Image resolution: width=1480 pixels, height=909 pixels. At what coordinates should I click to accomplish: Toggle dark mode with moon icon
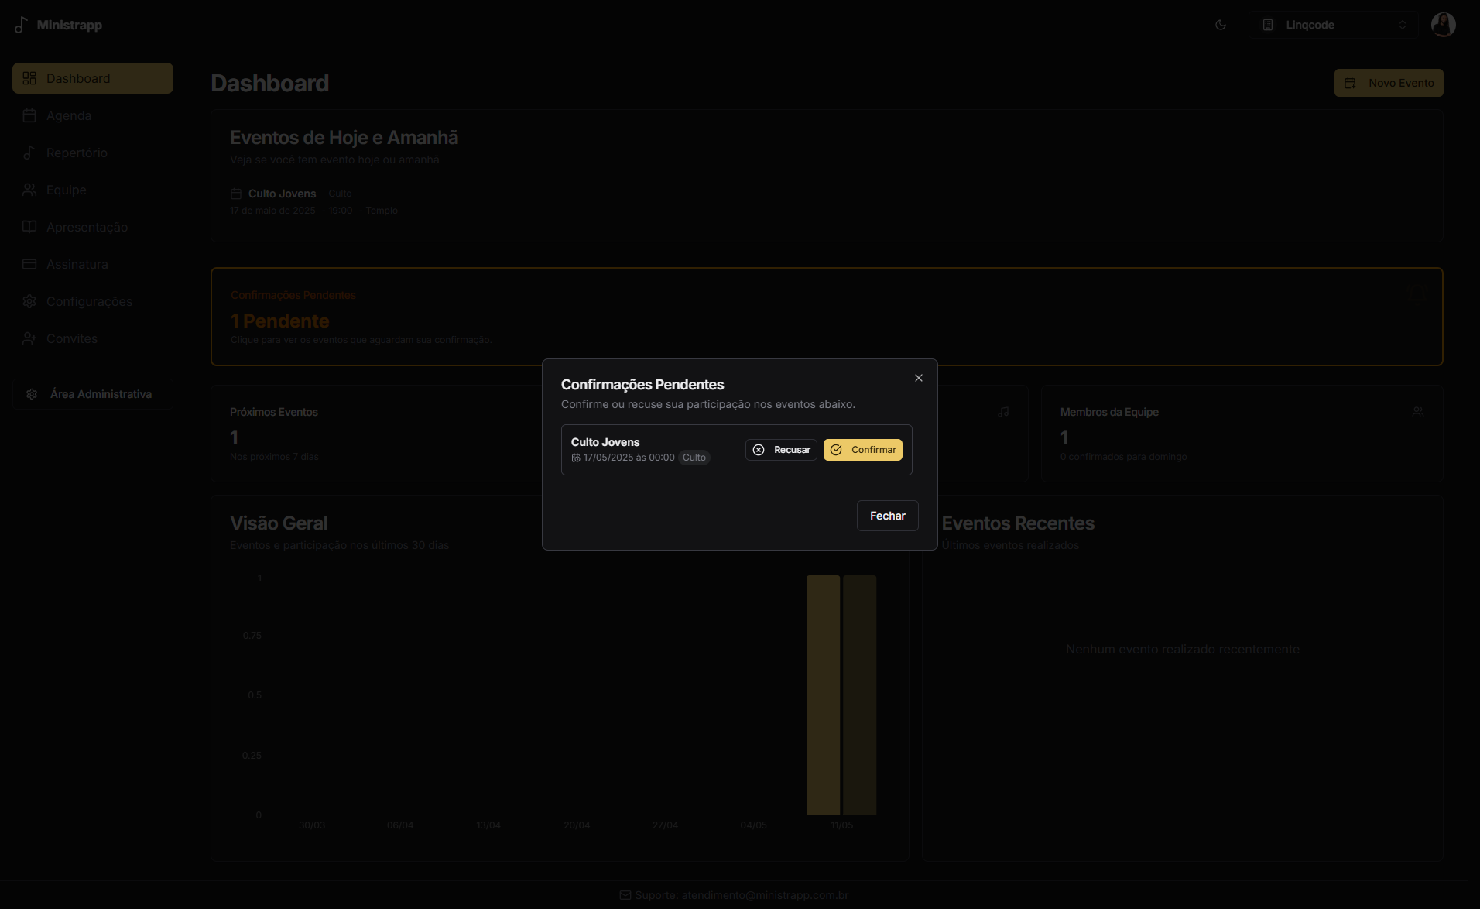pyautogui.click(x=1221, y=25)
